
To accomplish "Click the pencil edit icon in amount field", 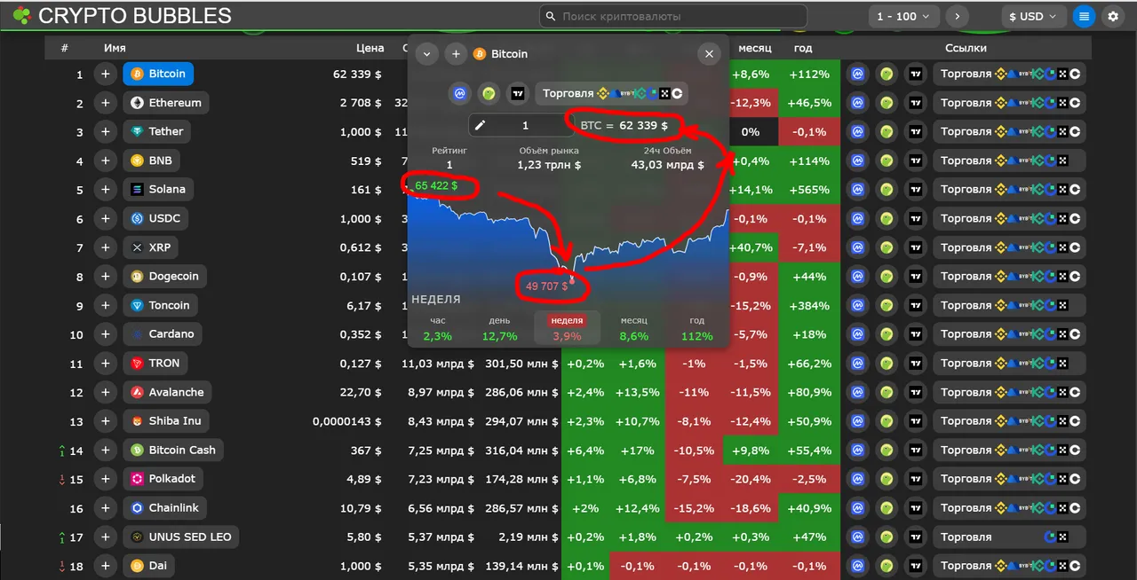I will pos(481,126).
